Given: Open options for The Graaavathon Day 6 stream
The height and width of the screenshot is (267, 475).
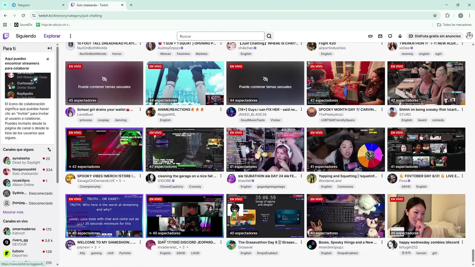Looking at the screenshot, I should (x=301, y=243).
